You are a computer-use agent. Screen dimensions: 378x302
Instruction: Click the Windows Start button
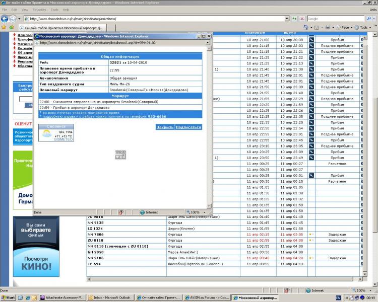pyautogui.click(x=9, y=298)
